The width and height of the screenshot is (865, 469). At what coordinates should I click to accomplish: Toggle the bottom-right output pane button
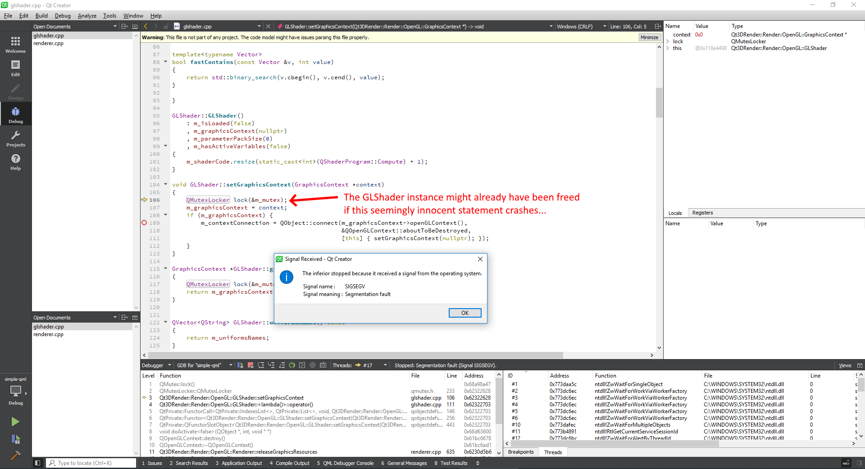point(846,463)
